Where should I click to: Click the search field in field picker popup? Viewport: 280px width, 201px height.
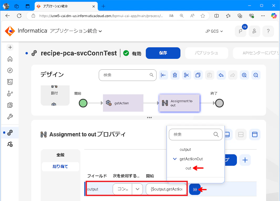195,134
